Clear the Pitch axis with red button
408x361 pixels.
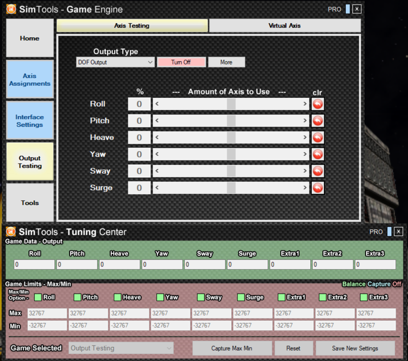(x=318, y=121)
